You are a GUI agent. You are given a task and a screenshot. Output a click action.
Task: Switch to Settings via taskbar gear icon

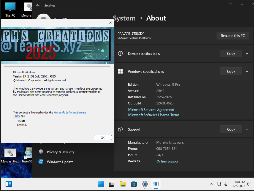pyautogui.click(x=145, y=184)
